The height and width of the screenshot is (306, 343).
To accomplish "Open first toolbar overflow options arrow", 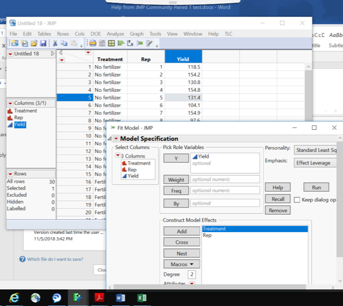I will 82,46.
